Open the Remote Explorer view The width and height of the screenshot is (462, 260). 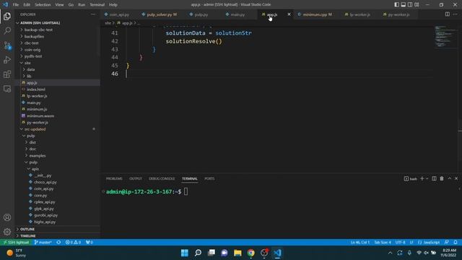(7, 89)
